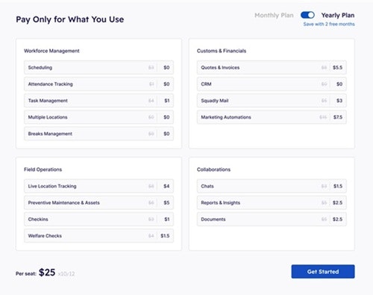This screenshot has height=295, width=373.
Task: Click the $1 price for Checkins
Action: [x=166, y=220]
